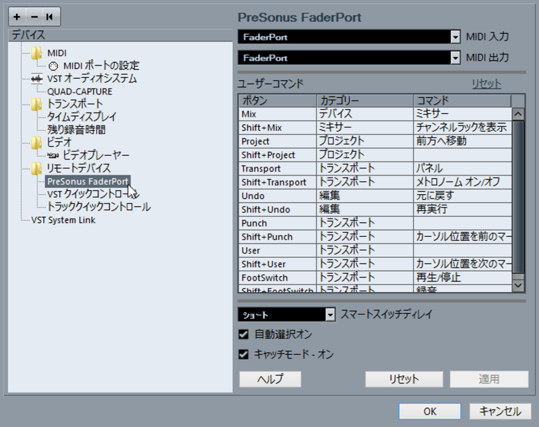Click the リモートデバイス folder icon
539x427 pixels.
click(x=36, y=168)
